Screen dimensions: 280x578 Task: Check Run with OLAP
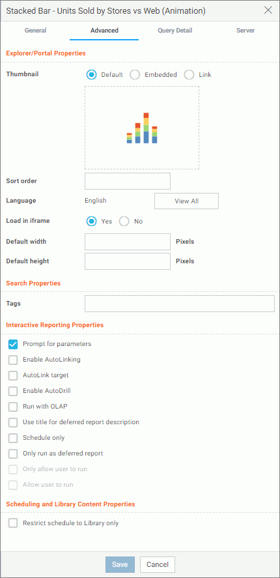click(13, 407)
